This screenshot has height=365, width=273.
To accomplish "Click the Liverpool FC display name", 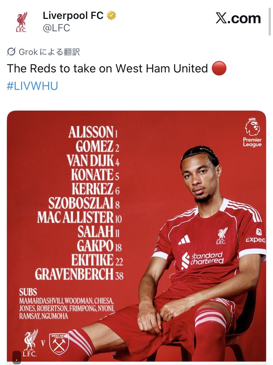I will pos(73,16).
